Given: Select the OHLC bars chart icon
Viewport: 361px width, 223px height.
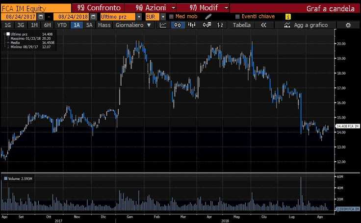Looking at the screenshot, I should (220, 25).
